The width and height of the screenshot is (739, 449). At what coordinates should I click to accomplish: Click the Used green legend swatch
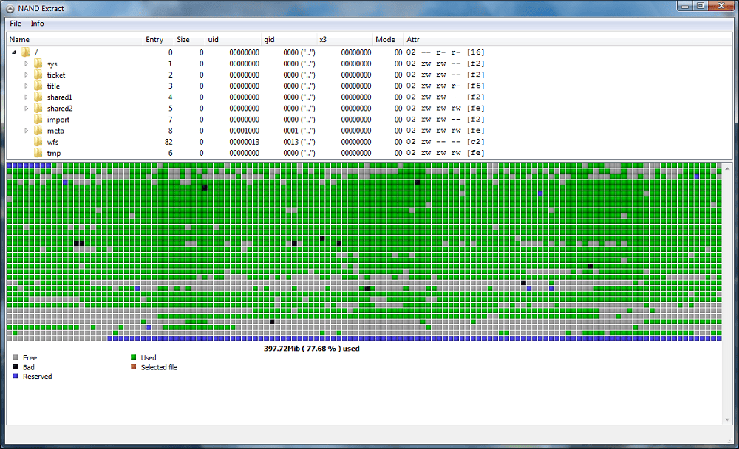click(x=134, y=357)
